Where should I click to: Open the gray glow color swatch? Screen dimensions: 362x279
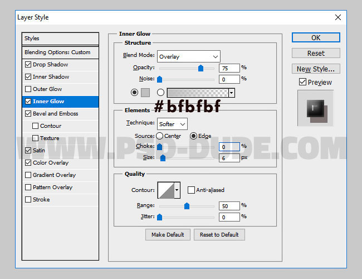[145, 93]
